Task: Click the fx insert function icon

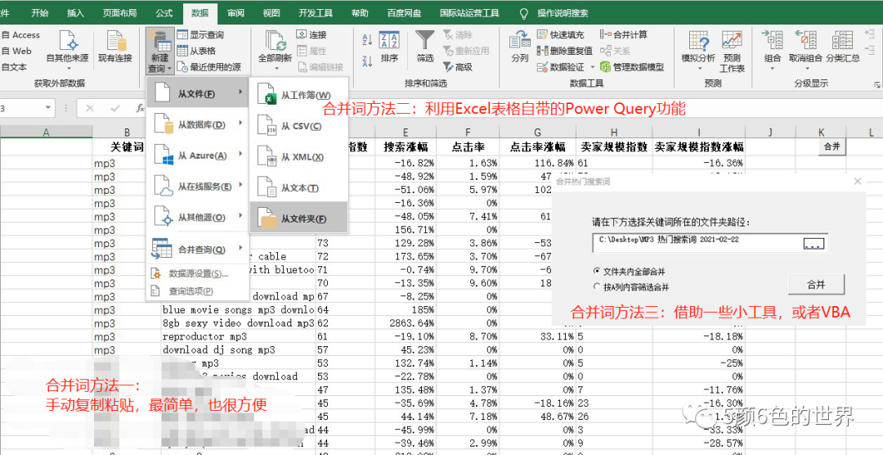Action: [x=141, y=108]
